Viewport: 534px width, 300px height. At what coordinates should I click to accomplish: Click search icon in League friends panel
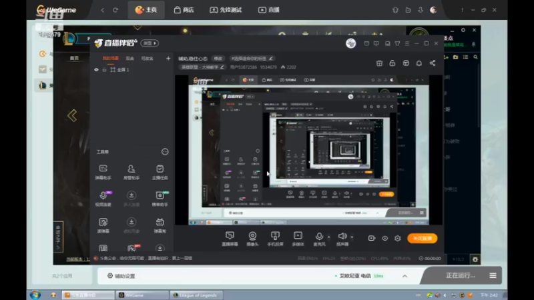[x=475, y=57]
